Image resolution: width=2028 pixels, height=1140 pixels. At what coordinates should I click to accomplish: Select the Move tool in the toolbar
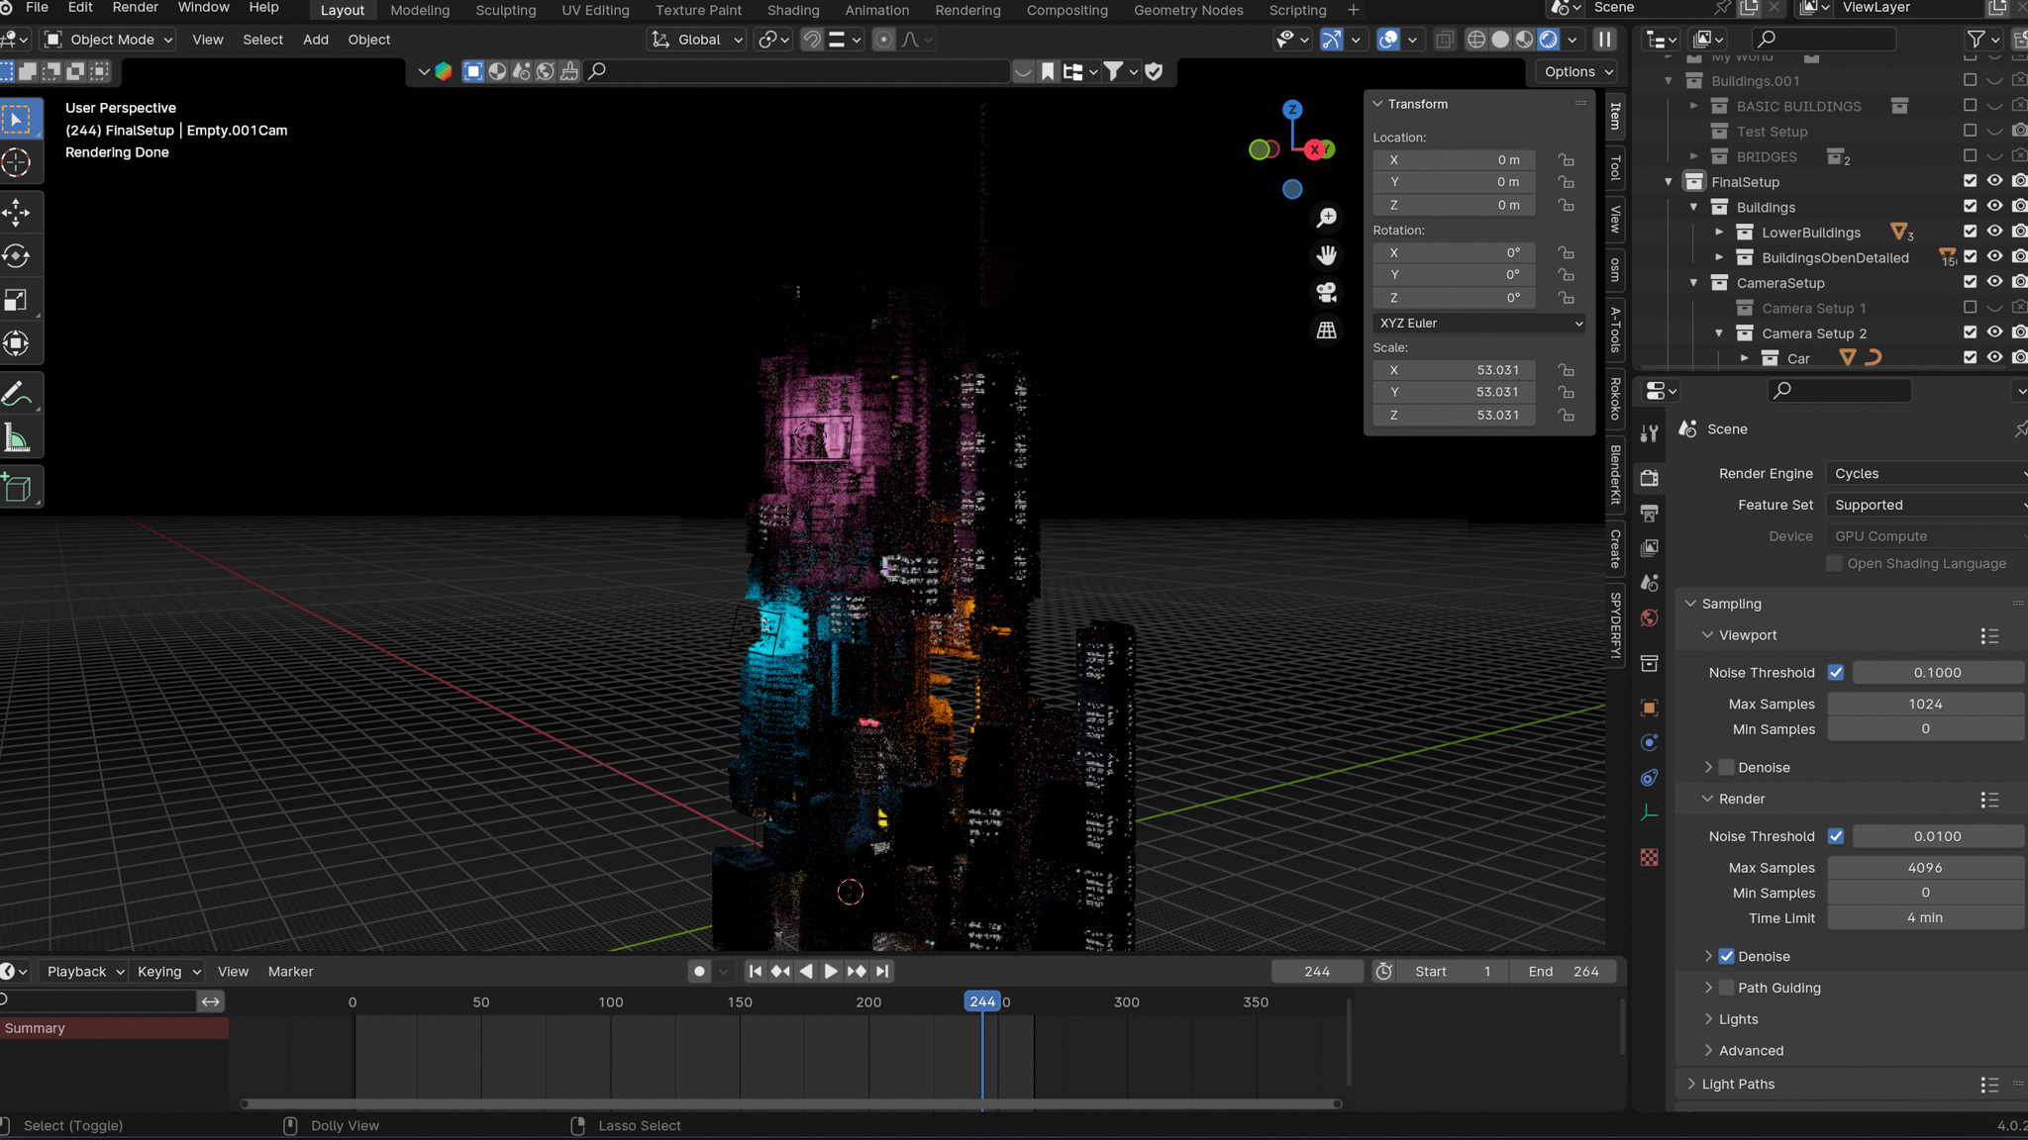click(18, 212)
